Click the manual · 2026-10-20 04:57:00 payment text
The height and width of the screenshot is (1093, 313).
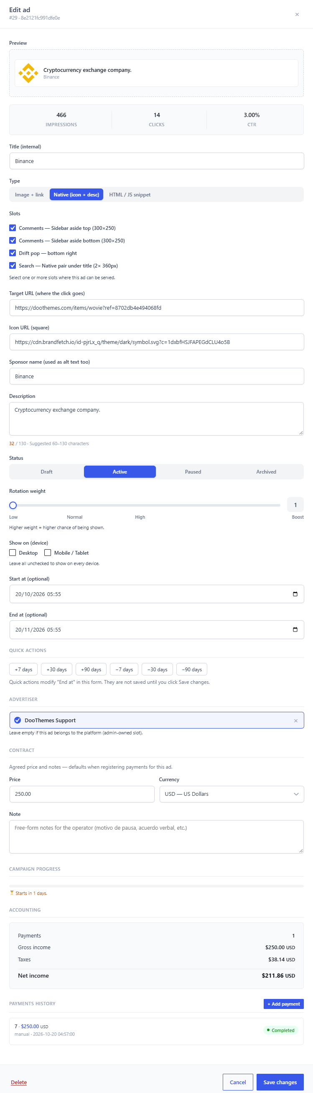[x=45, y=1034]
